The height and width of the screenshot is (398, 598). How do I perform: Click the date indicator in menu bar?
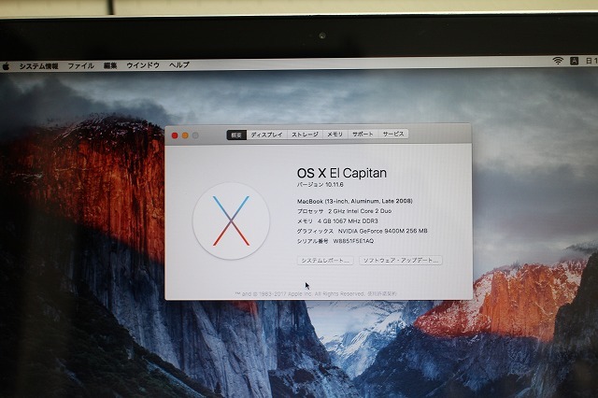(591, 61)
